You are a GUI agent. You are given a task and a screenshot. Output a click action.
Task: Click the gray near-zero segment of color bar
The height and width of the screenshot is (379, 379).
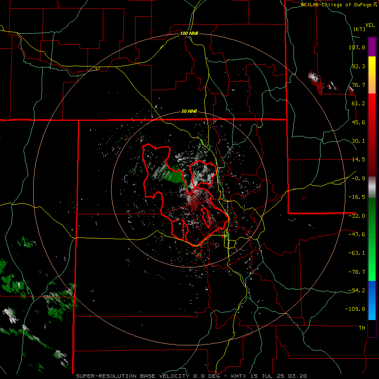(x=372, y=187)
